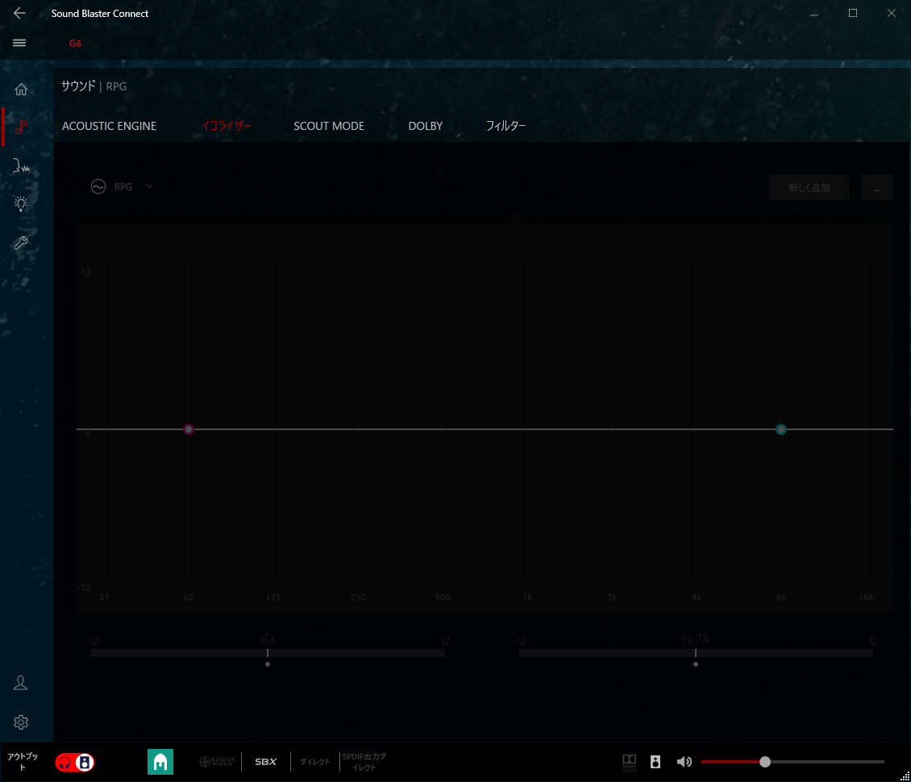Click the SBX status indicator
This screenshot has width=911, height=782.
point(265,762)
